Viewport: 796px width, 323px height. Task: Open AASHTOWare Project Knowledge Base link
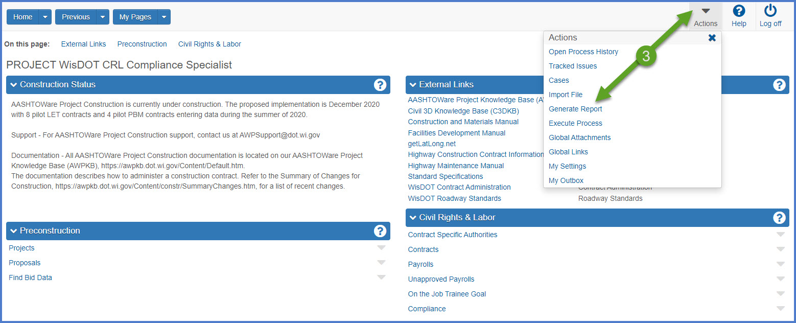coord(475,100)
